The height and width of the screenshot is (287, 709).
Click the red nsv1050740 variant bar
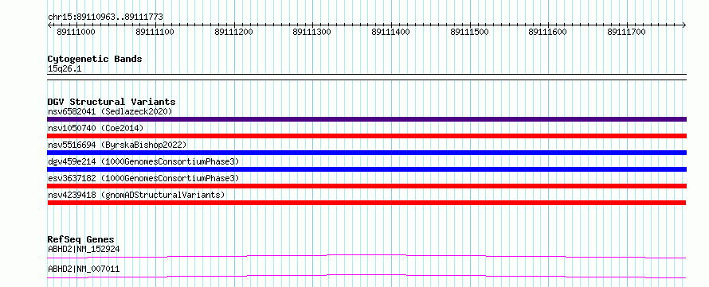point(366,136)
